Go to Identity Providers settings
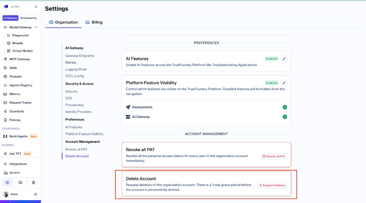366x203 pixels. point(78,112)
